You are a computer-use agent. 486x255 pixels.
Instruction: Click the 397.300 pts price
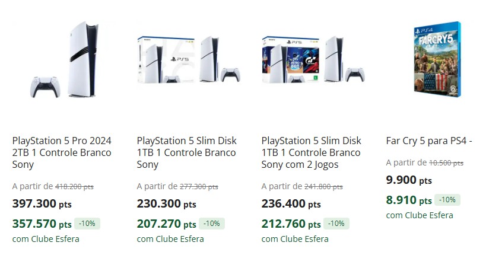coord(40,204)
